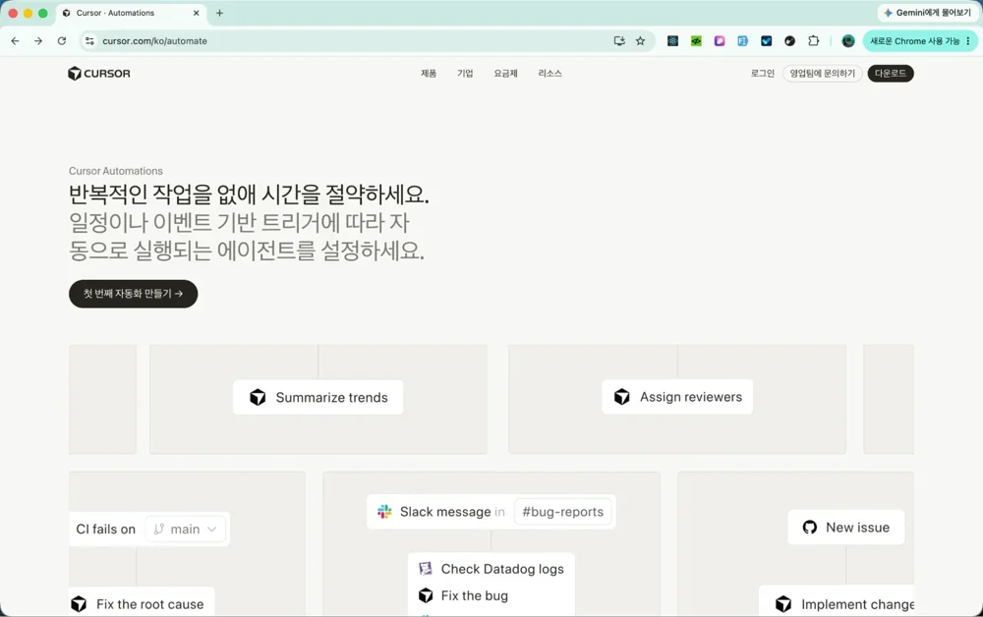Click the Datadog icon beside Check Datadog logs
This screenshot has width=983, height=617.
[x=426, y=569]
